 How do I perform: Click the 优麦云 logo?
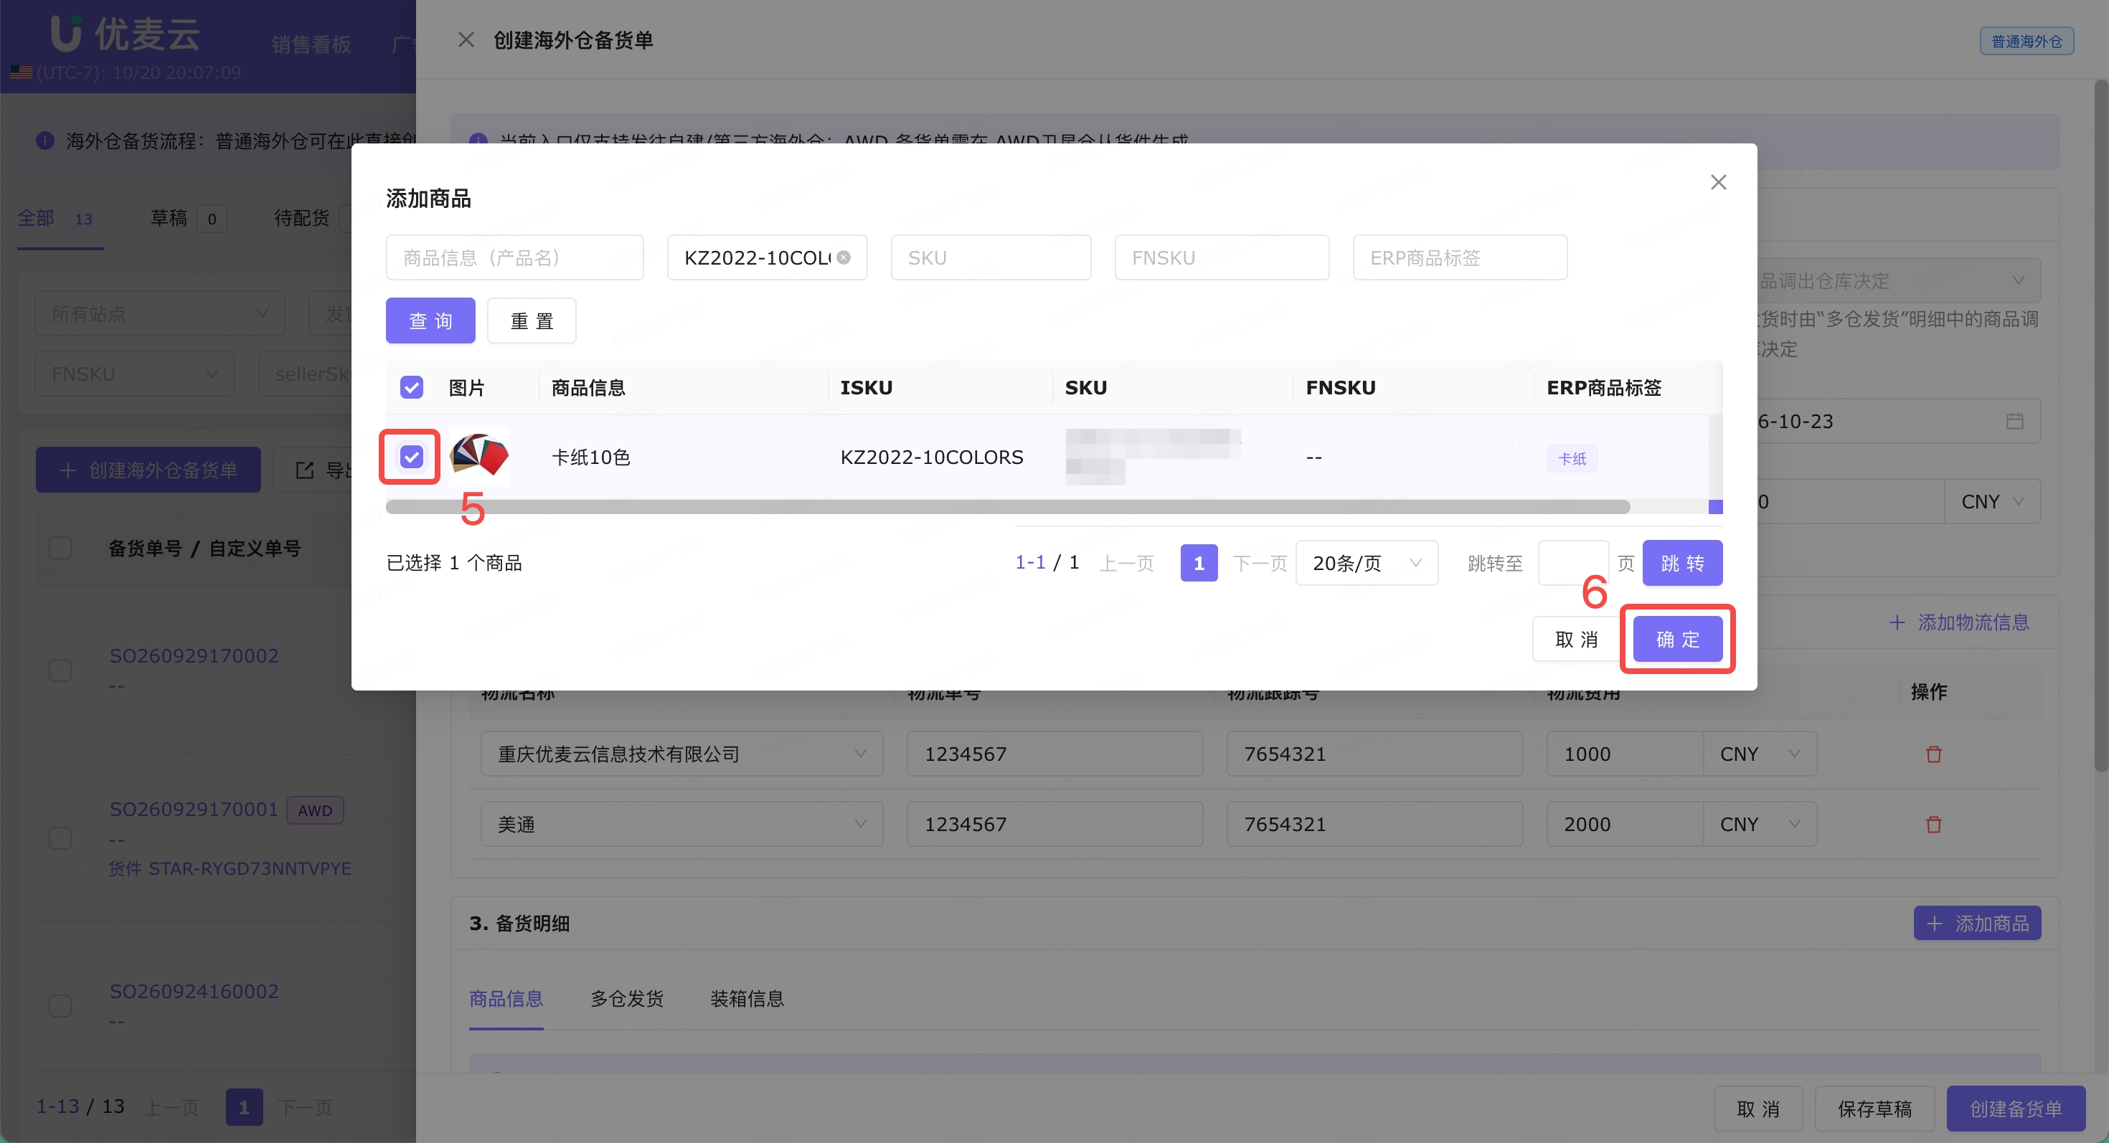click(x=126, y=34)
